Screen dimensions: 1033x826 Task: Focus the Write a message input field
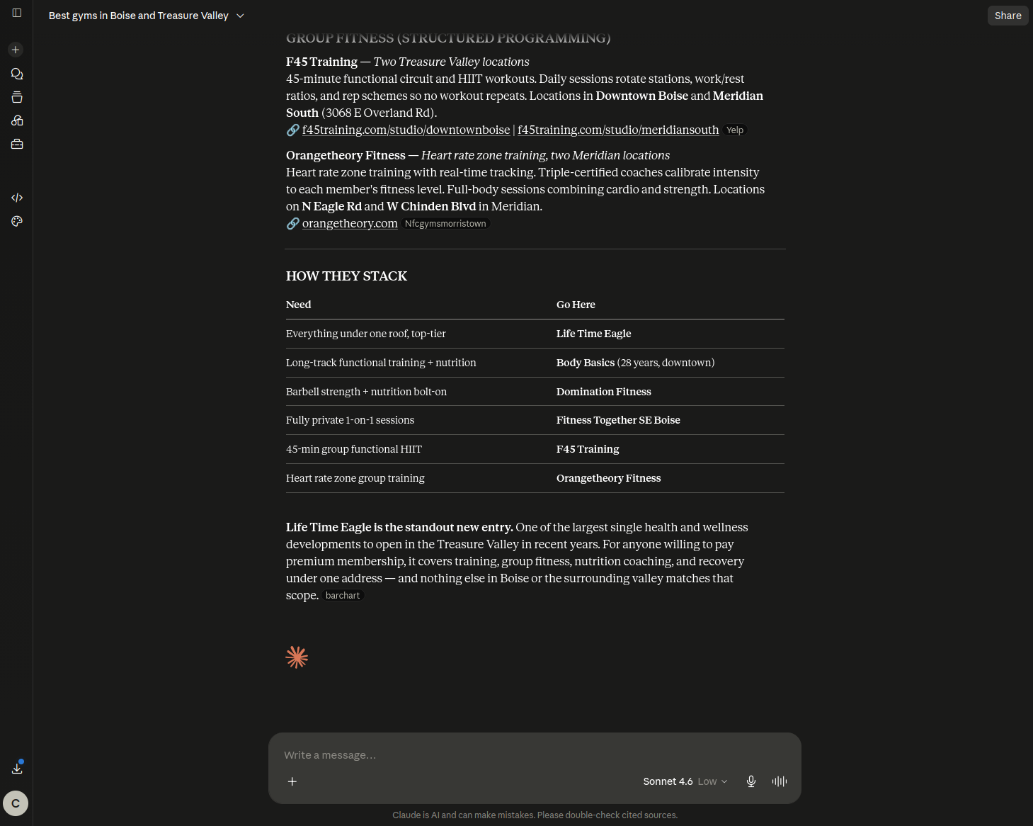point(535,755)
